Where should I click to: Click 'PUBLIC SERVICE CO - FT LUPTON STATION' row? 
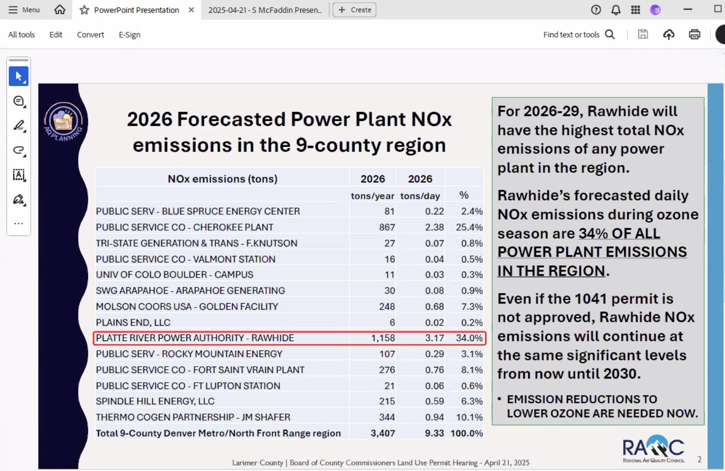[289, 385]
